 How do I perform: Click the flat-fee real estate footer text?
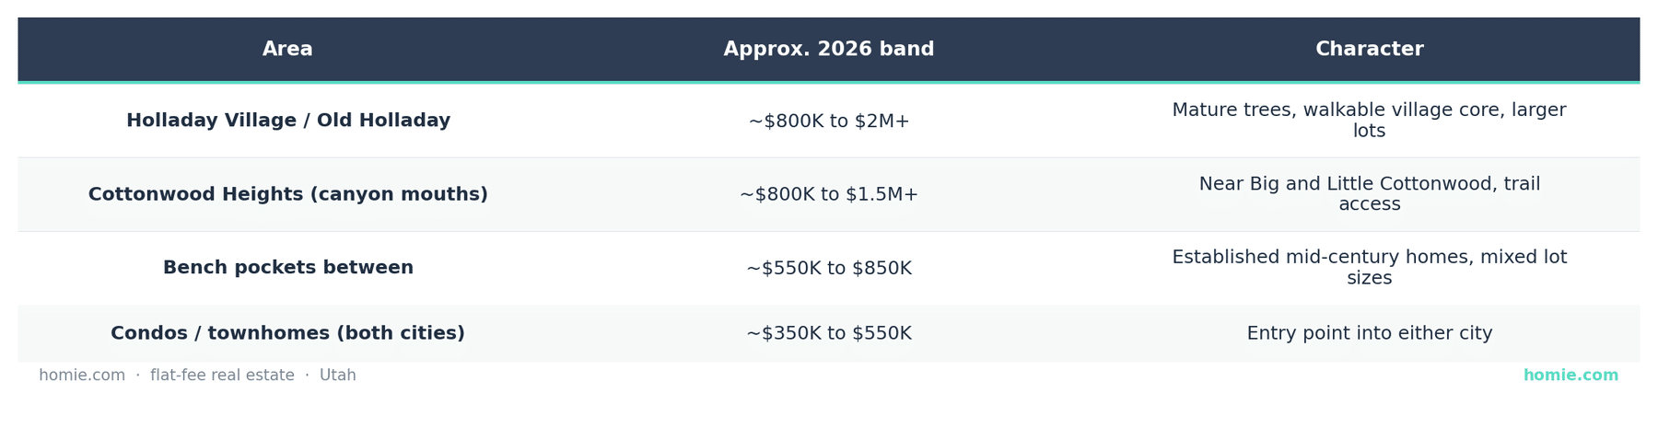pyautogui.click(x=222, y=376)
